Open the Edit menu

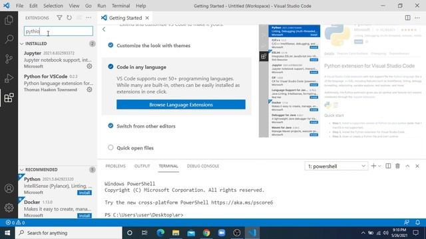click(33, 6)
